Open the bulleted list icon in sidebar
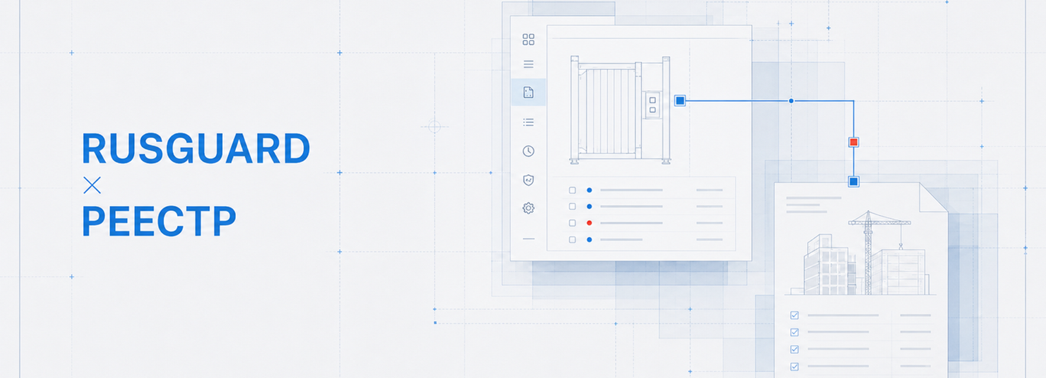The width and height of the screenshot is (1046, 378). pos(528,122)
